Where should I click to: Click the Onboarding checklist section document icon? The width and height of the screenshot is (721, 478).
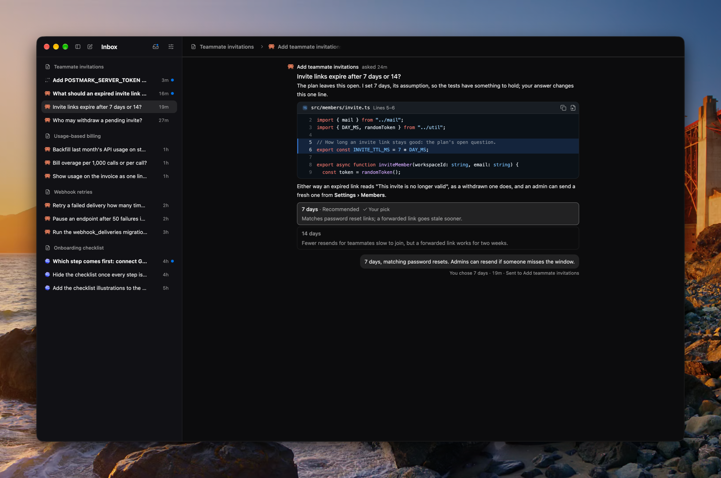47,248
